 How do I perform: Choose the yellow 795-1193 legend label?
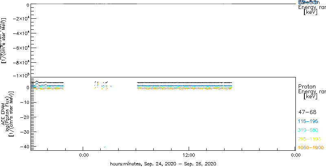[310, 139]
